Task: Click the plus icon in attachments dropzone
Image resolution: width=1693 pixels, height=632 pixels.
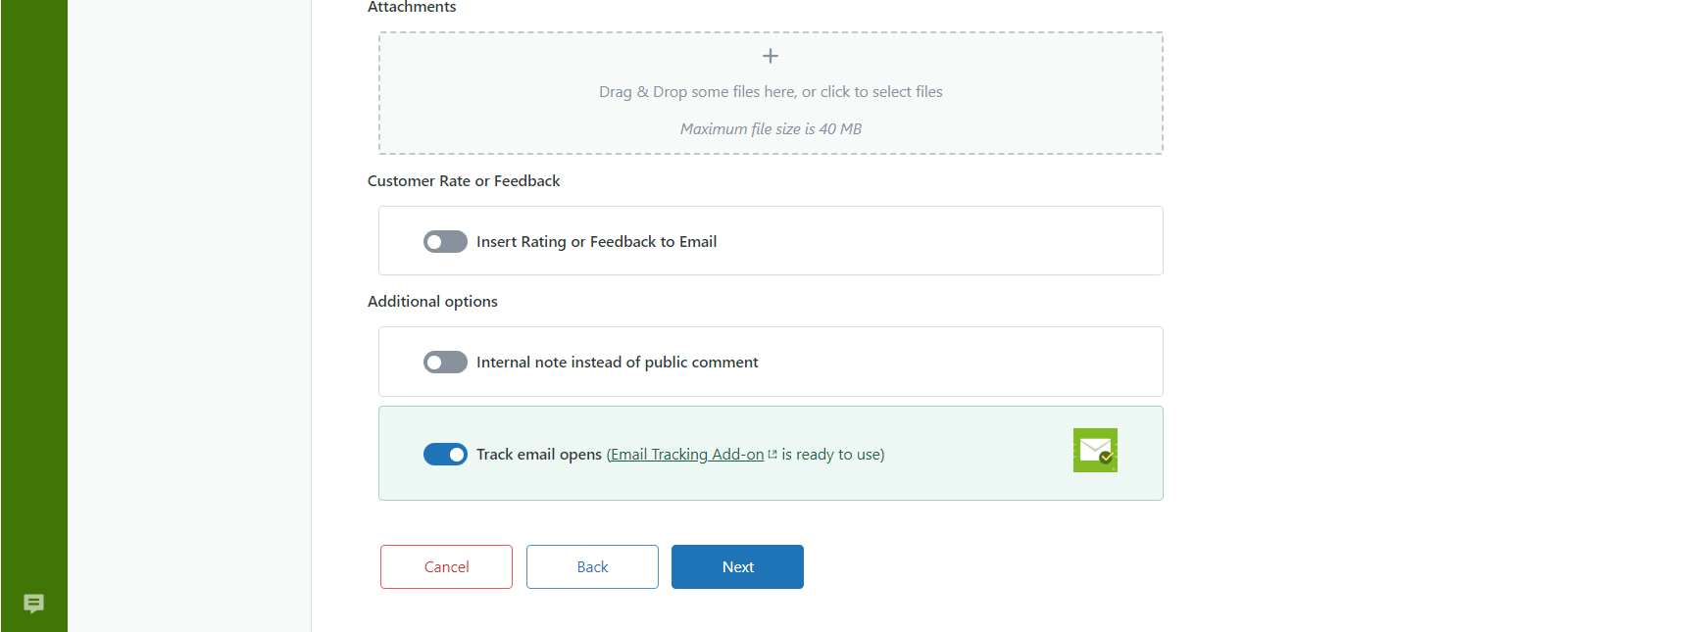Action: (x=771, y=56)
